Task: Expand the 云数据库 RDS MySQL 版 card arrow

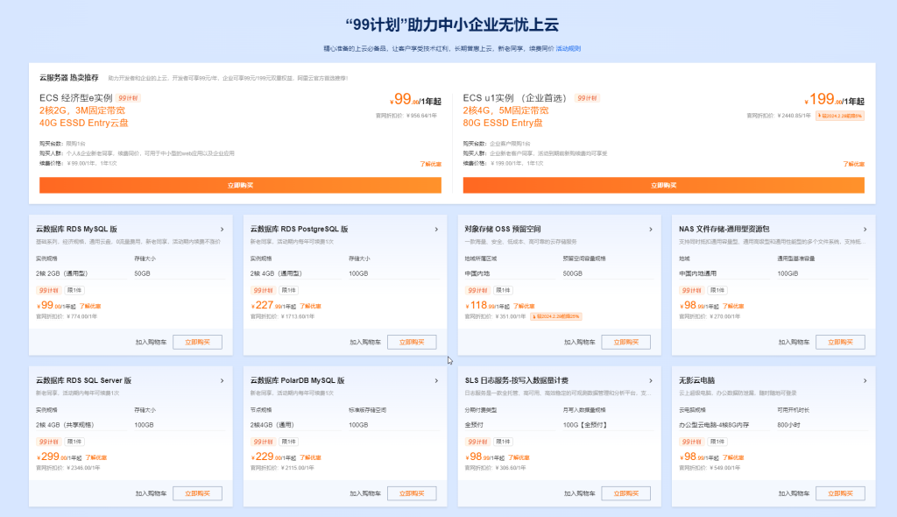Action: coord(222,230)
